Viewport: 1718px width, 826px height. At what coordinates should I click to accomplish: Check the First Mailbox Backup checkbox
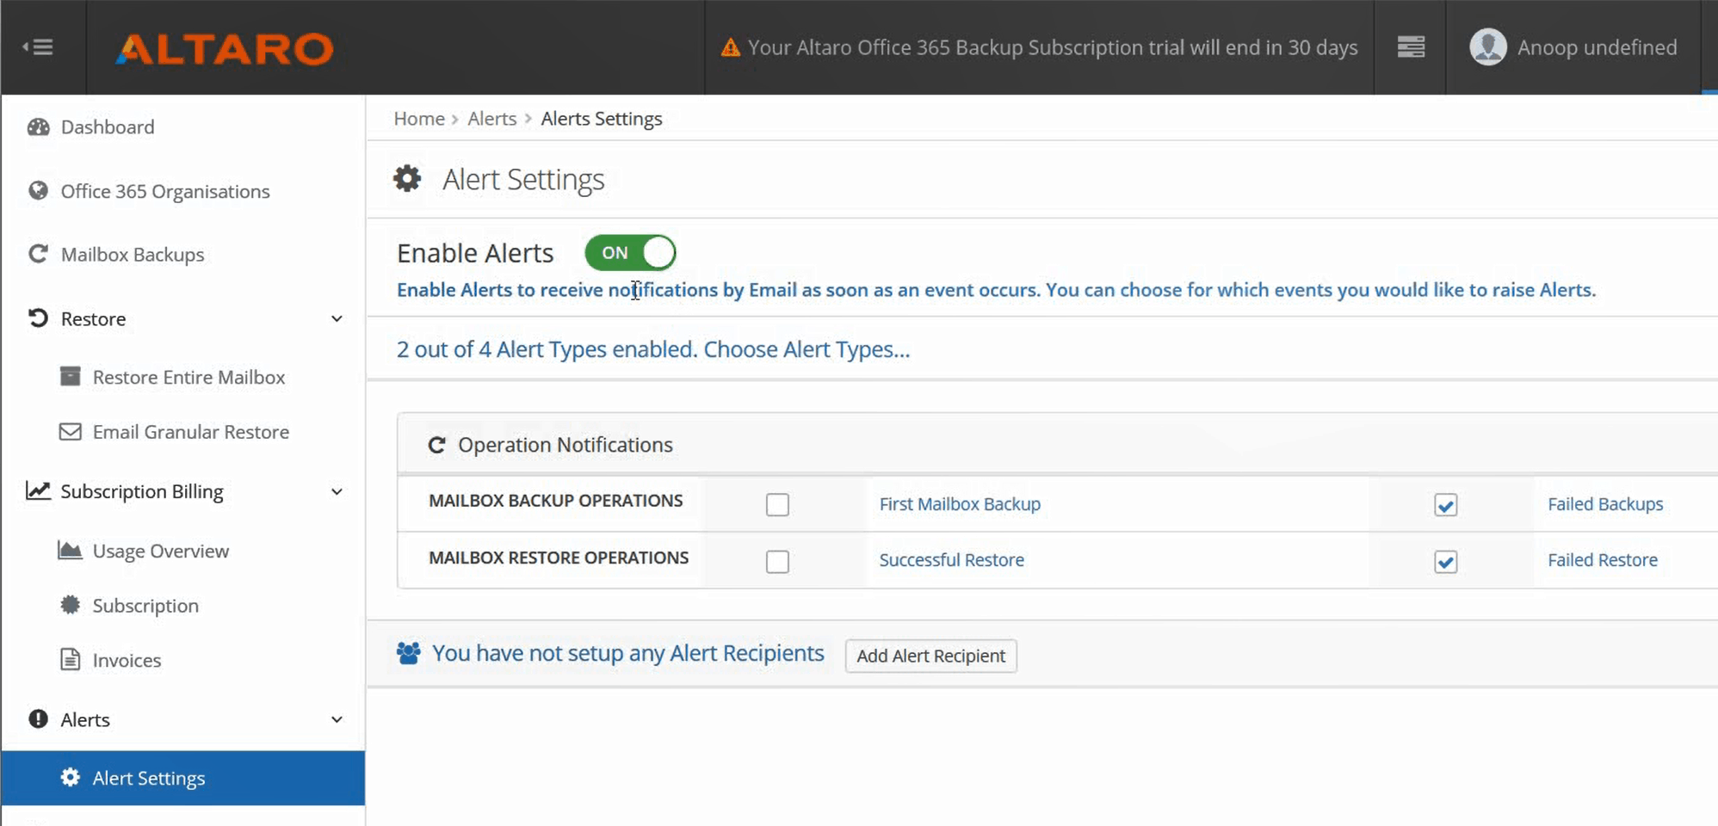coord(777,504)
